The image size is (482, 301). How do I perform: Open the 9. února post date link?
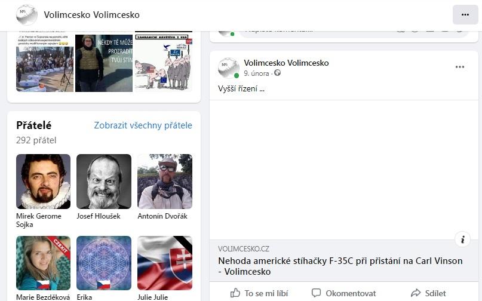point(256,73)
